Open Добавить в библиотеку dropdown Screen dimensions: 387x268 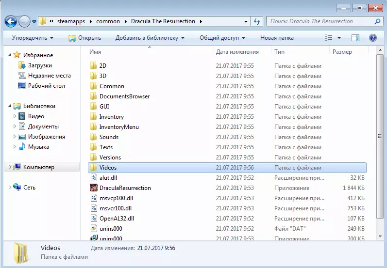click(150, 38)
